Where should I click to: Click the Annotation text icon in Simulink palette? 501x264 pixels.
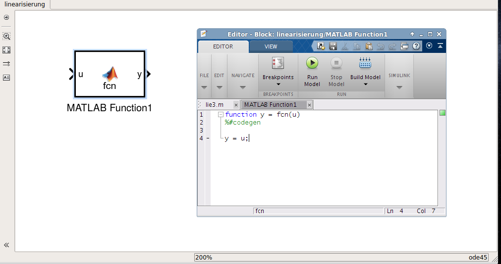pyautogui.click(x=6, y=78)
